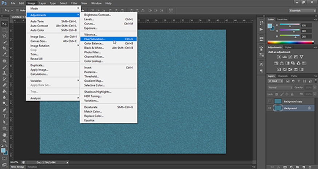Select the Crop tool
This screenshot has width=318, height=169.
(x=5, y=48)
